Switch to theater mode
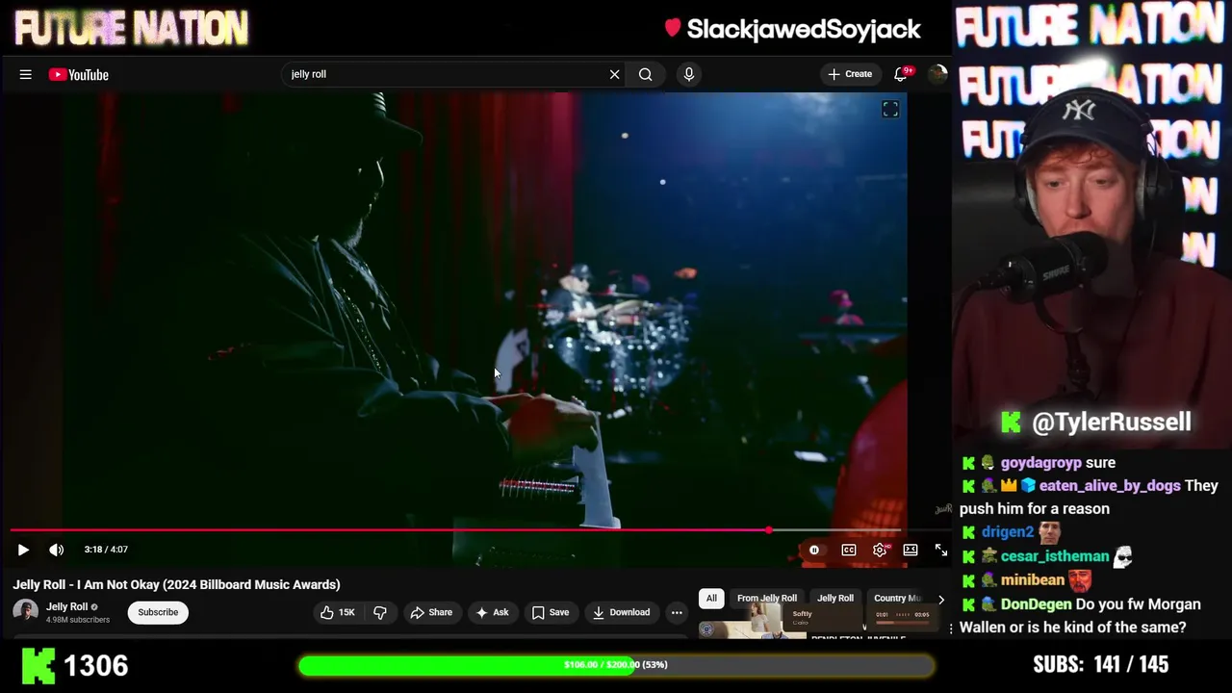The image size is (1232, 693). coord(911,550)
